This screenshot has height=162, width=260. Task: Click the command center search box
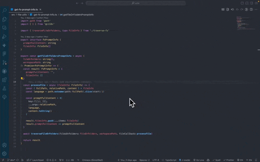point(136,3)
